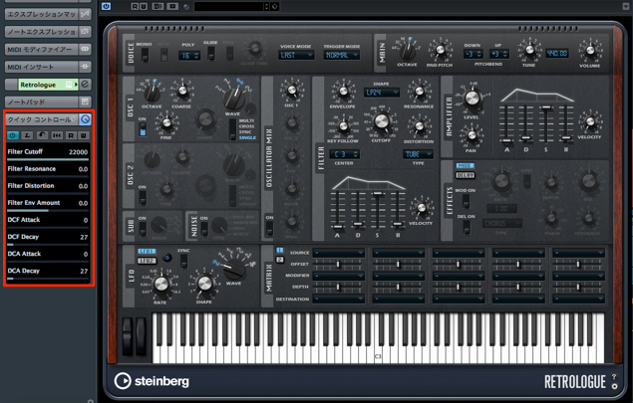Select the LFO1 tab

coord(147,251)
